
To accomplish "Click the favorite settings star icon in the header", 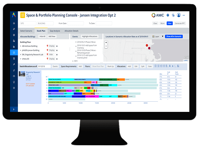I will click(173, 15).
